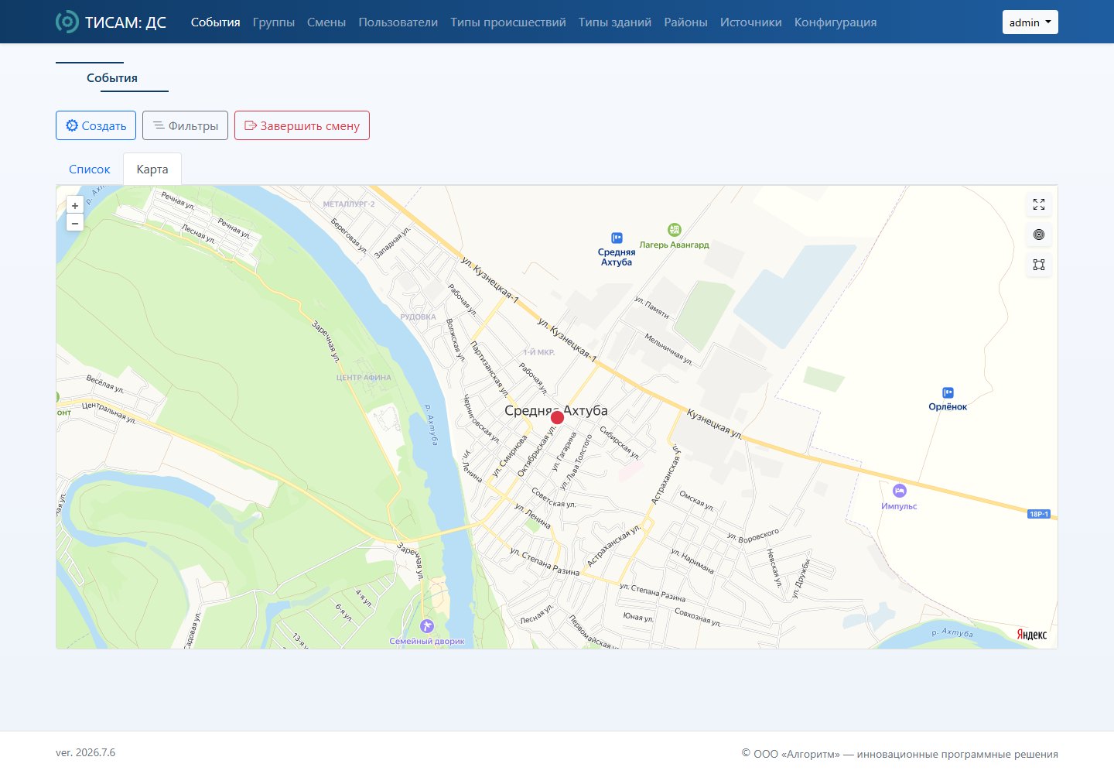Viewport: 1114px width, 774px height.
Task: Click the Советская ул. street label
Action: coord(554,498)
